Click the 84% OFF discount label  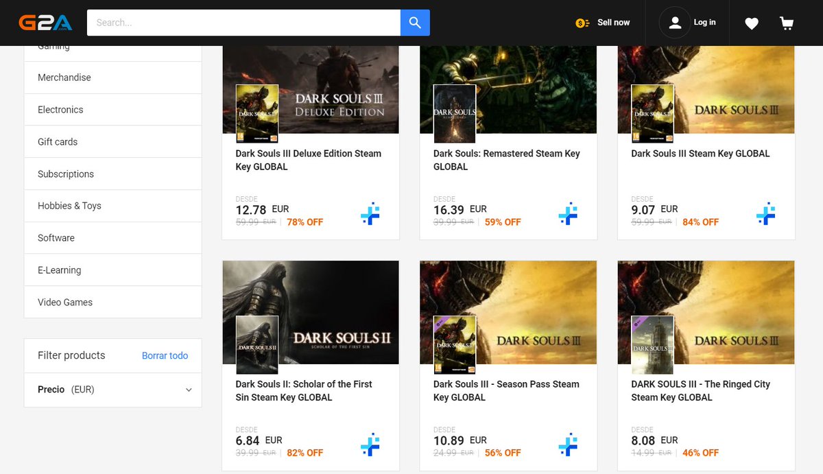(701, 222)
